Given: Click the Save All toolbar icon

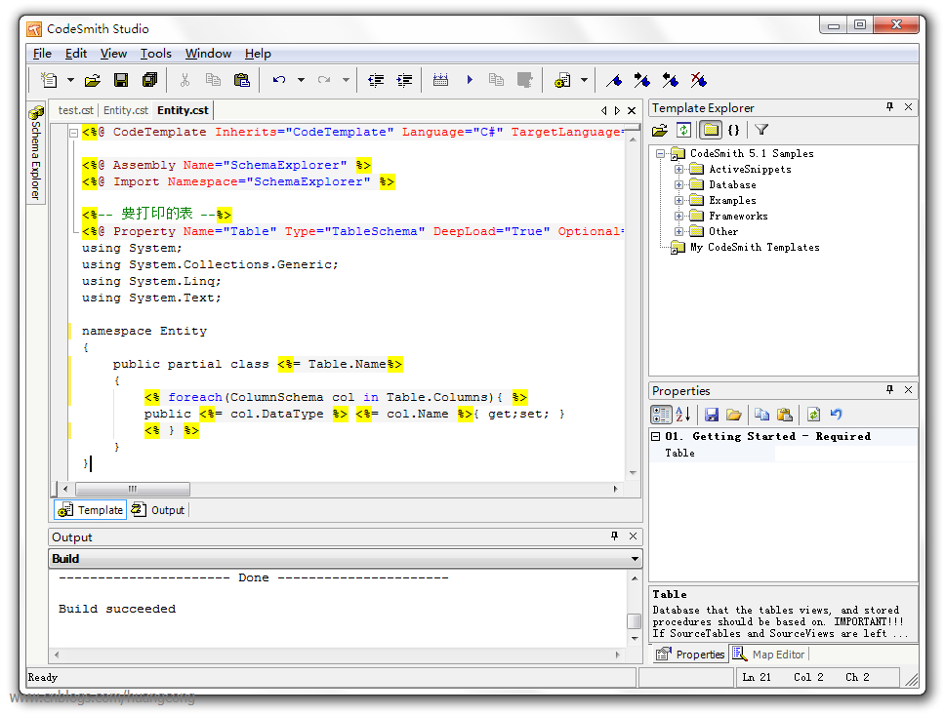Looking at the screenshot, I should click(x=149, y=80).
